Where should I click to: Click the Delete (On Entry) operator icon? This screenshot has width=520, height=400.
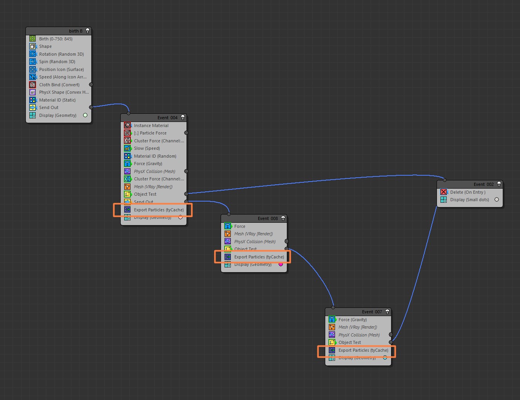pyautogui.click(x=444, y=192)
